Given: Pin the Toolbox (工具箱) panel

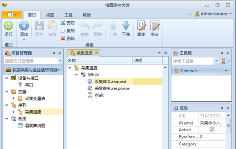Looking at the screenshot, I should point(222,53).
